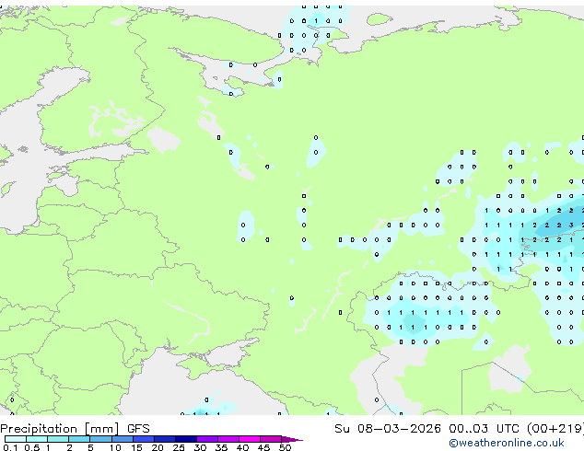Click the purple arrow tip above 50

[x=292, y=439]
